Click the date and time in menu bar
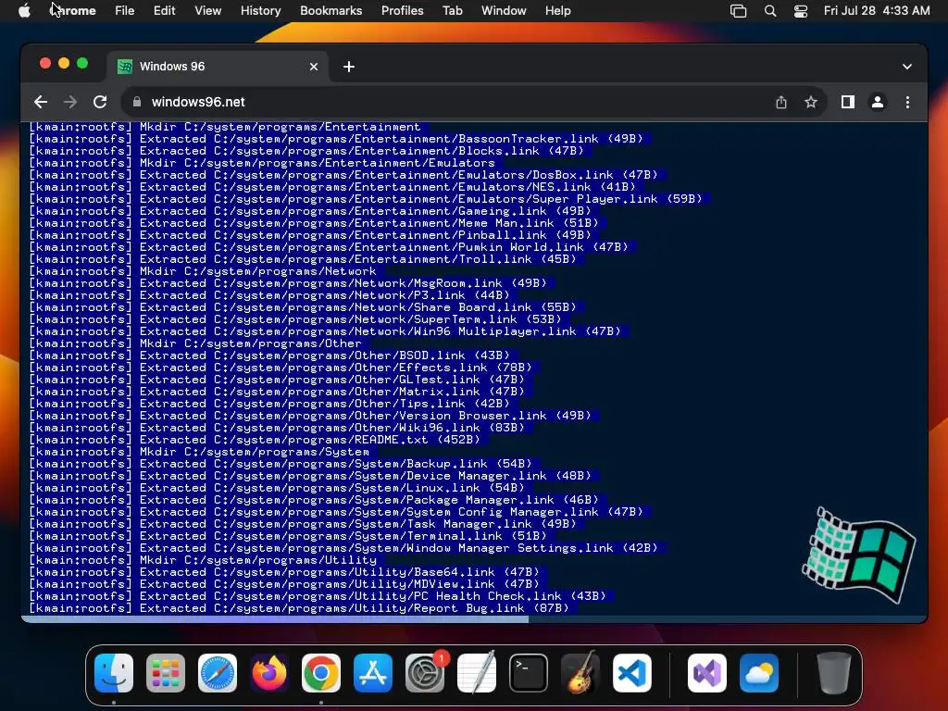948x711 pixels. (877, 11)
